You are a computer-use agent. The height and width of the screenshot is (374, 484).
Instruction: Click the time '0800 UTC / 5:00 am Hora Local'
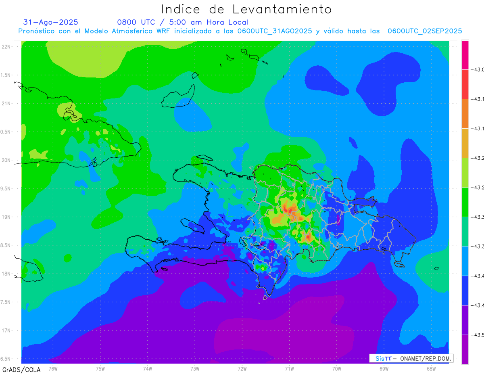[x=183, y=22]
